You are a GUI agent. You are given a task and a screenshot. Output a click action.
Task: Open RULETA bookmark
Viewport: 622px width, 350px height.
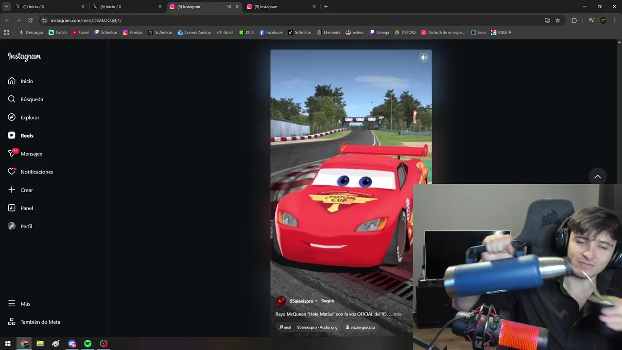501,33
